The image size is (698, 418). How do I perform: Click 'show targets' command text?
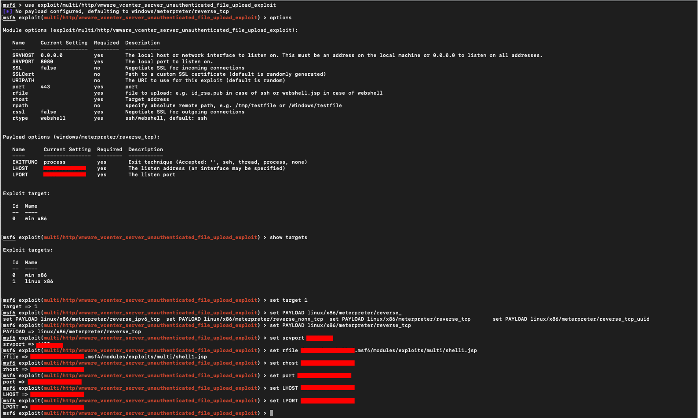(x=288, y=237)
